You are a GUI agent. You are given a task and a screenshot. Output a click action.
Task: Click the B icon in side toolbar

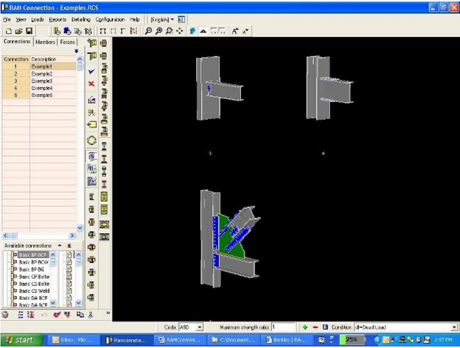pos(92,169)
